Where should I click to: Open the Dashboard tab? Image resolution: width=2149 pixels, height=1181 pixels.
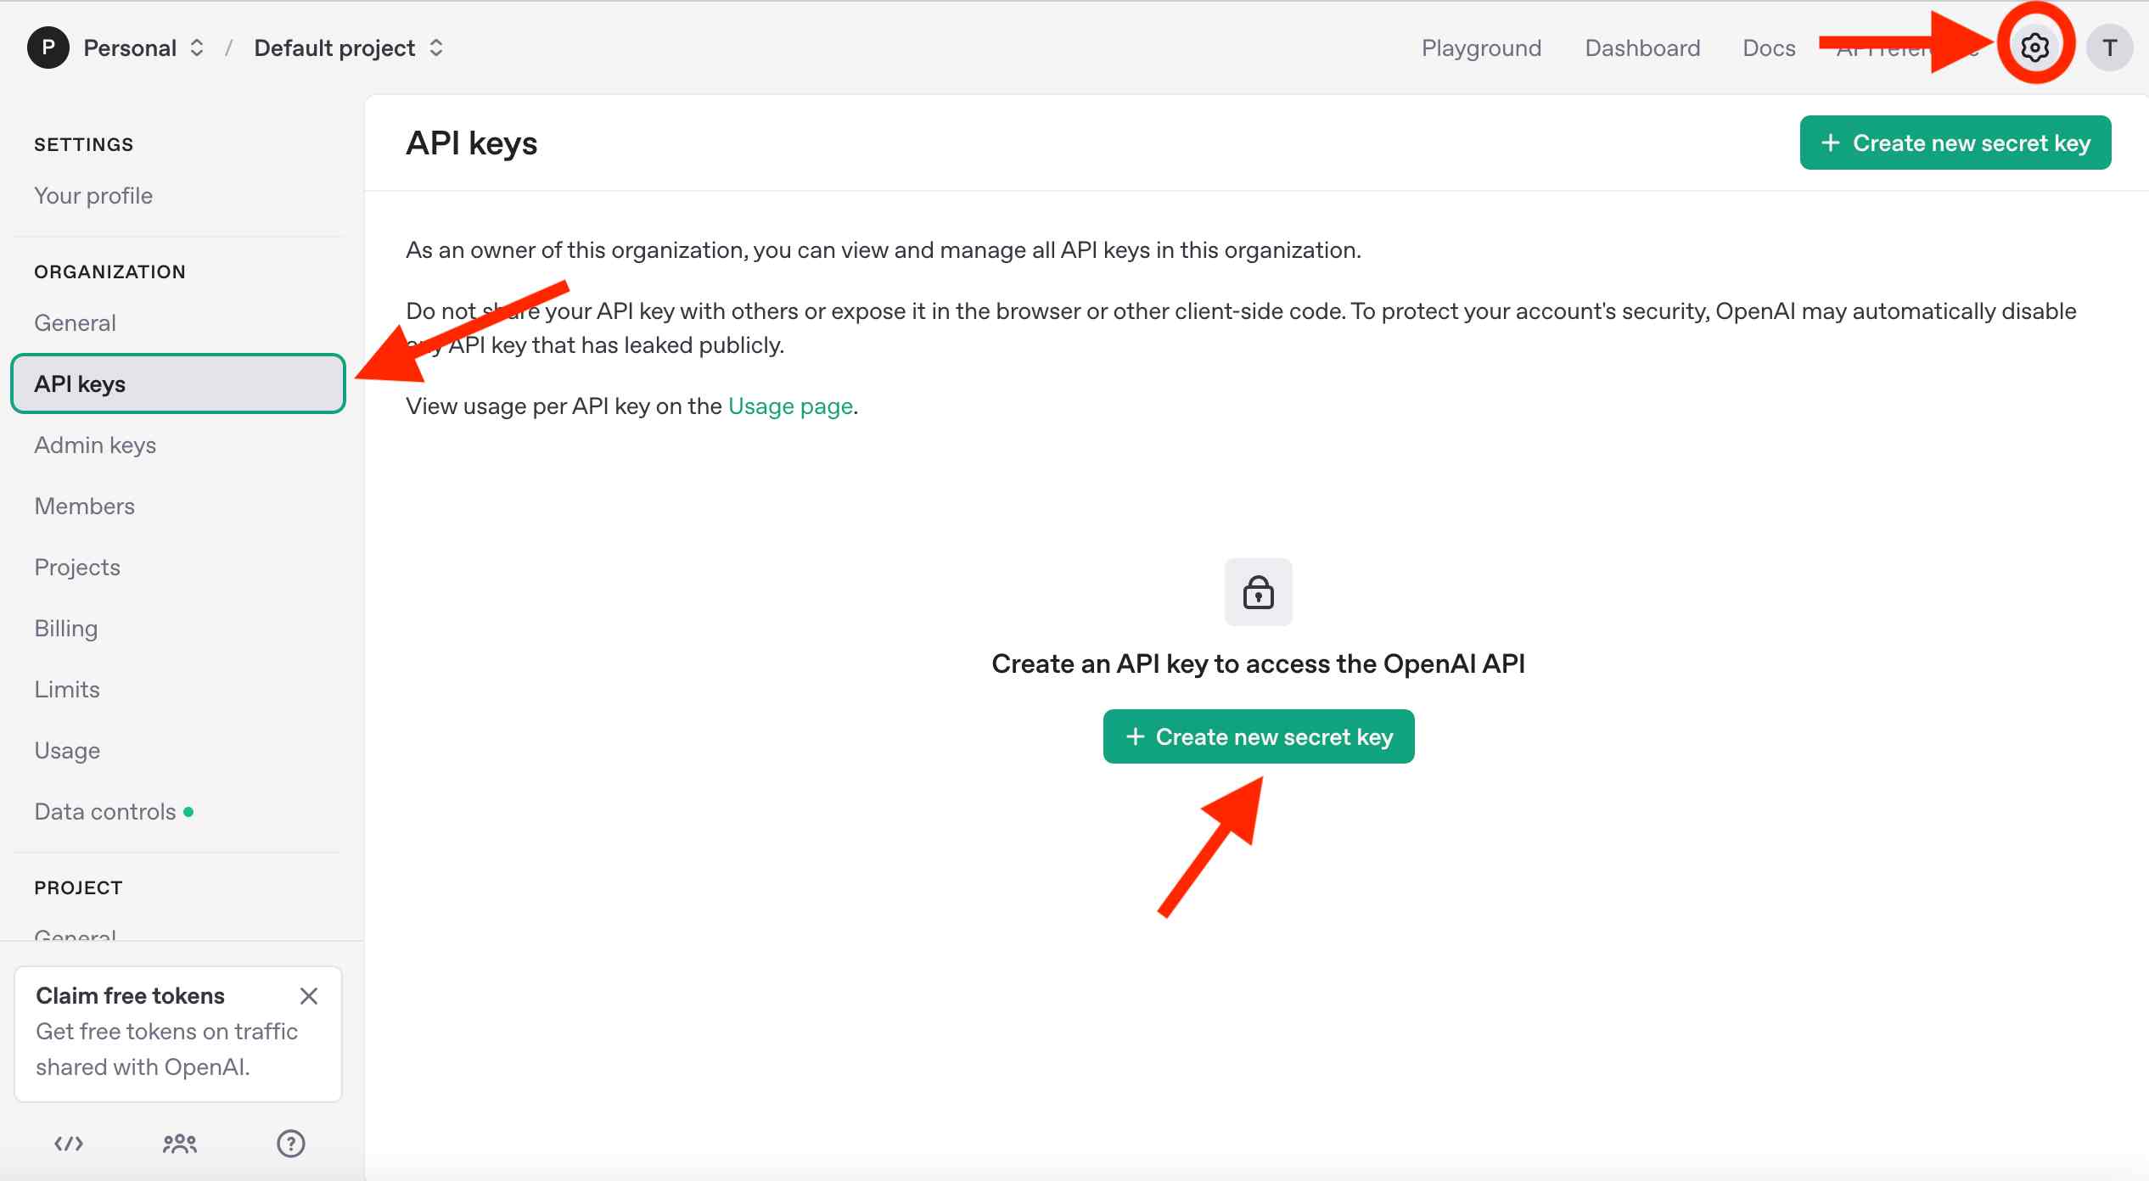coord(1643,48)
